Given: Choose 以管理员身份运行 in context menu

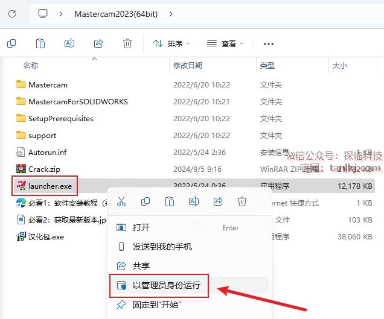Looking at the screenshot, I should click(x=190, y=285).
